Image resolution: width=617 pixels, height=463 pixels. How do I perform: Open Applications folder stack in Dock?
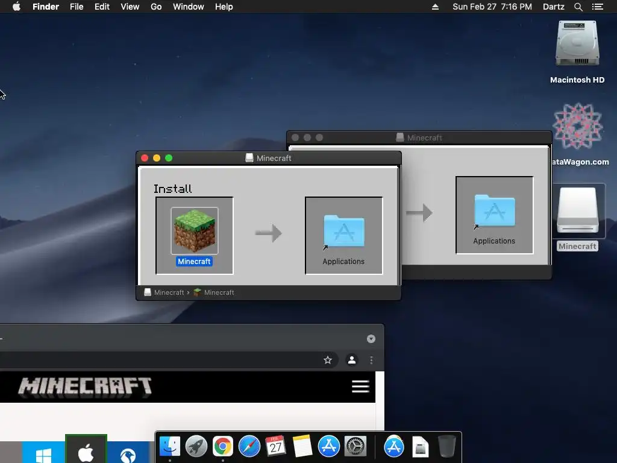[x=394, y=447]
